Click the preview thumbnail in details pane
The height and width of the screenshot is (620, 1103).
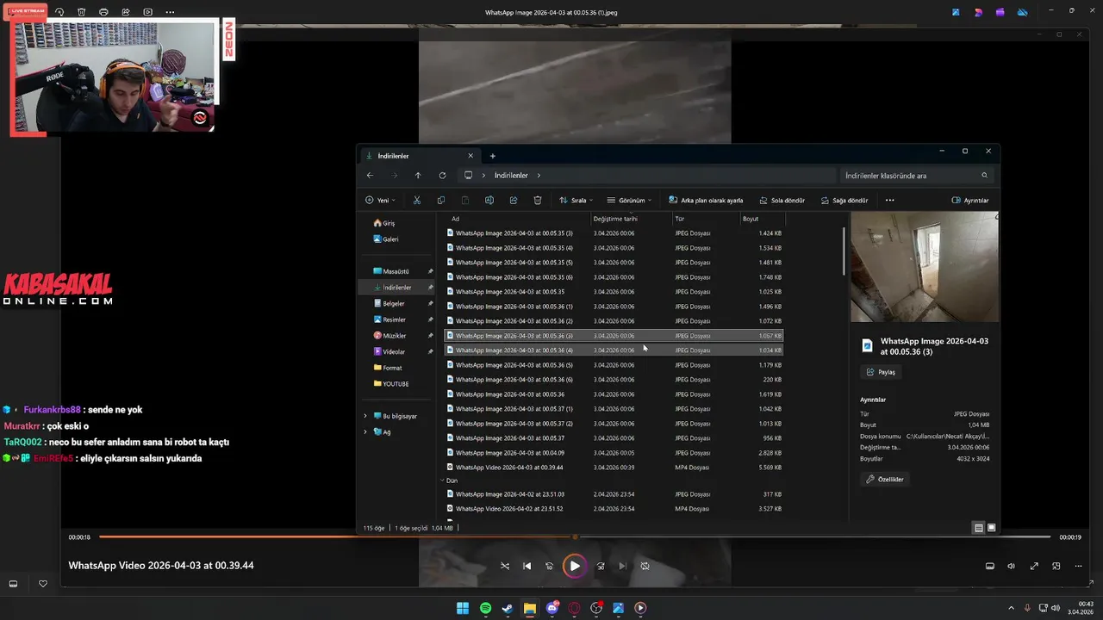925,267
